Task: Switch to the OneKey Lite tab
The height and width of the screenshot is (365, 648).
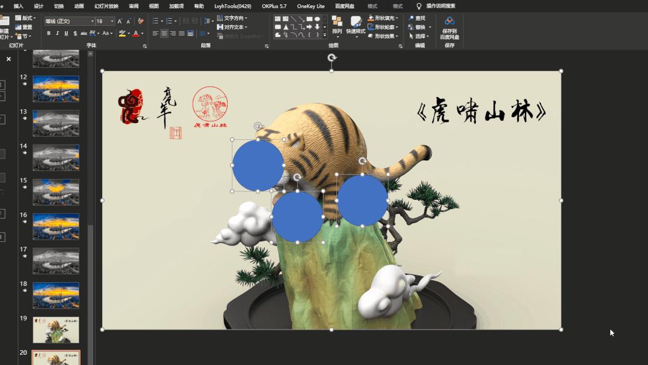Action: (x=310, y=6)
